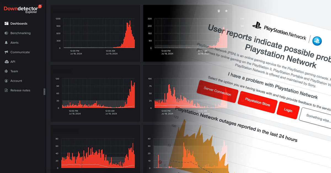This screenshot has height=173, width=331.
Task: Click the Team people icon
Action: tap(6, 71)
